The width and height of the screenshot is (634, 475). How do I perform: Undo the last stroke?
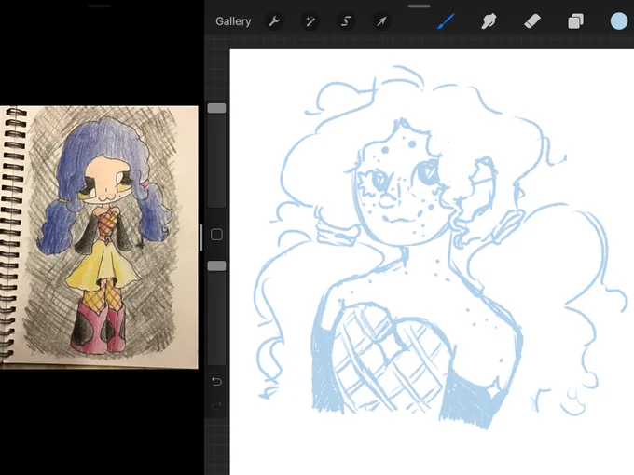click(x=216, y=381)
